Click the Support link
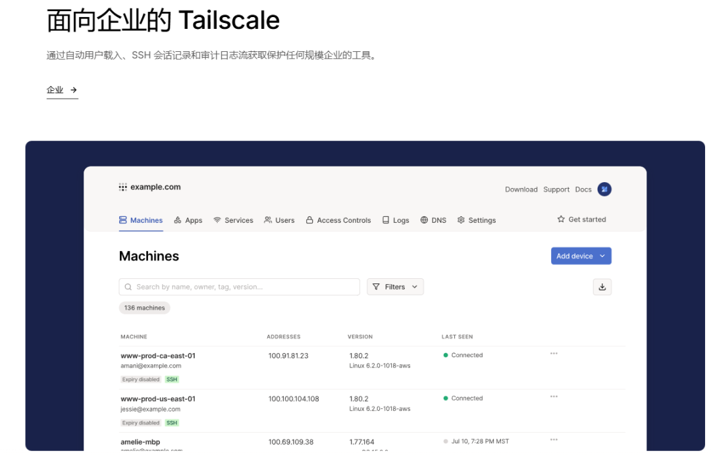Screen dimensions: 711x455 556,189
